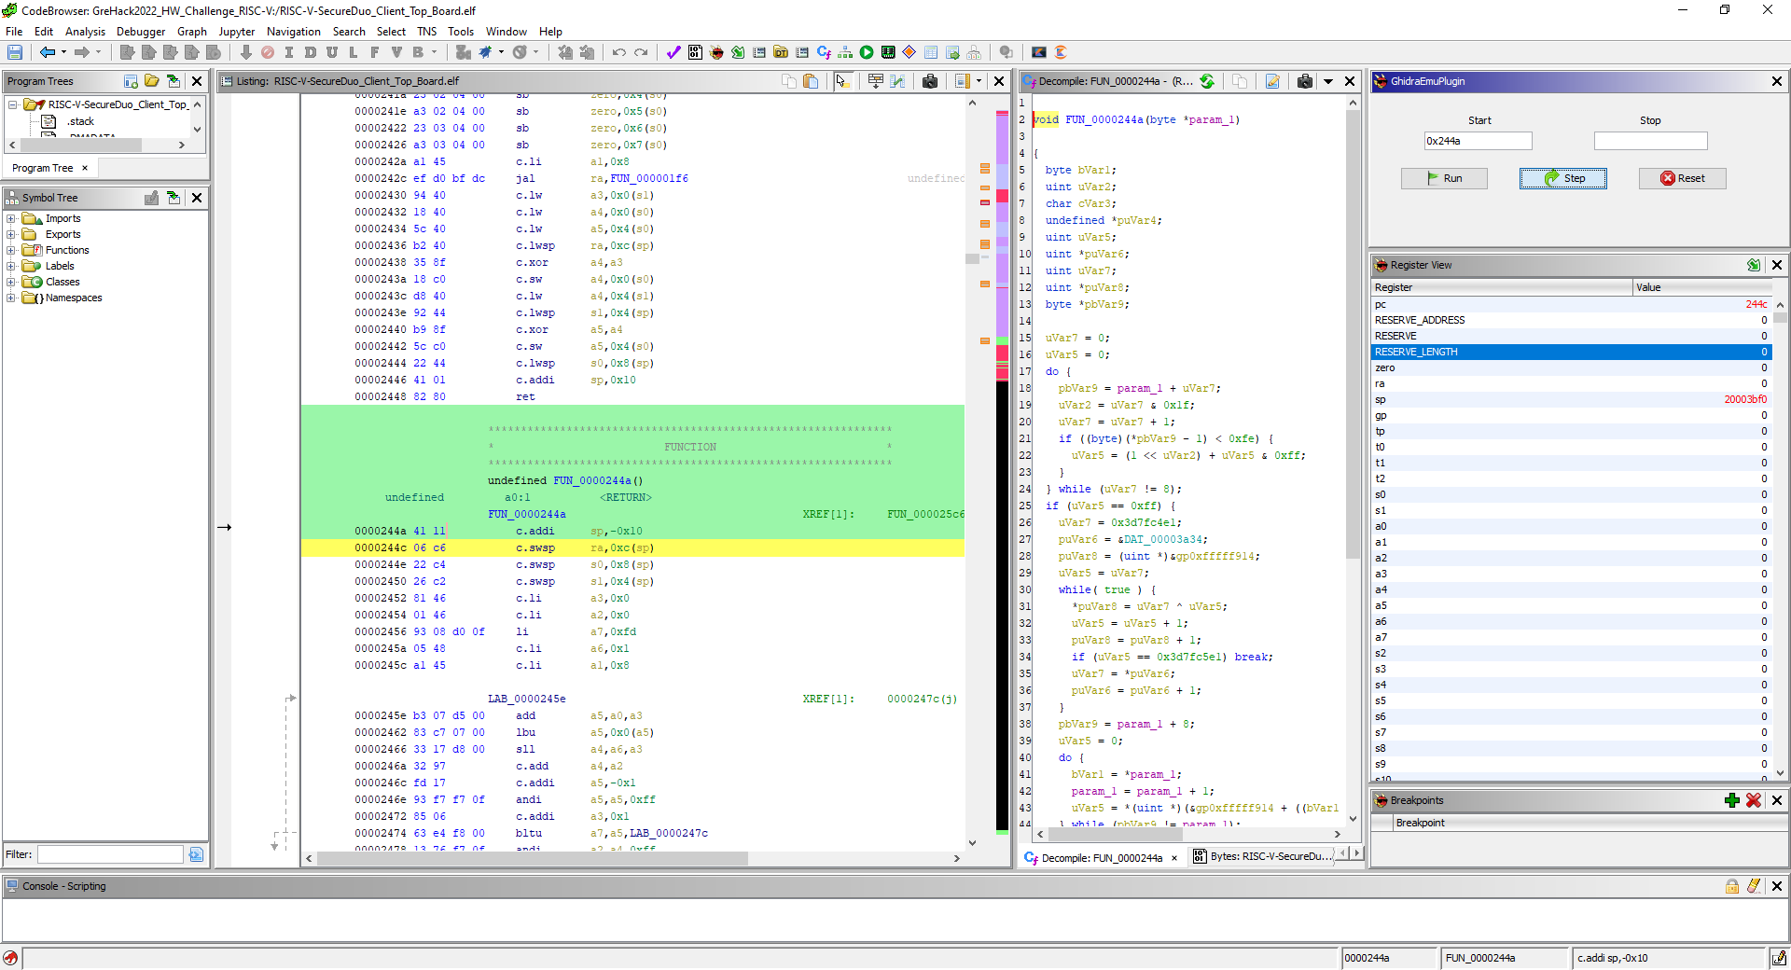This screenshot has height=970, width=1791.
Task: Open the forward navigation dropdown arrow
Action: (x=97, y=52)
